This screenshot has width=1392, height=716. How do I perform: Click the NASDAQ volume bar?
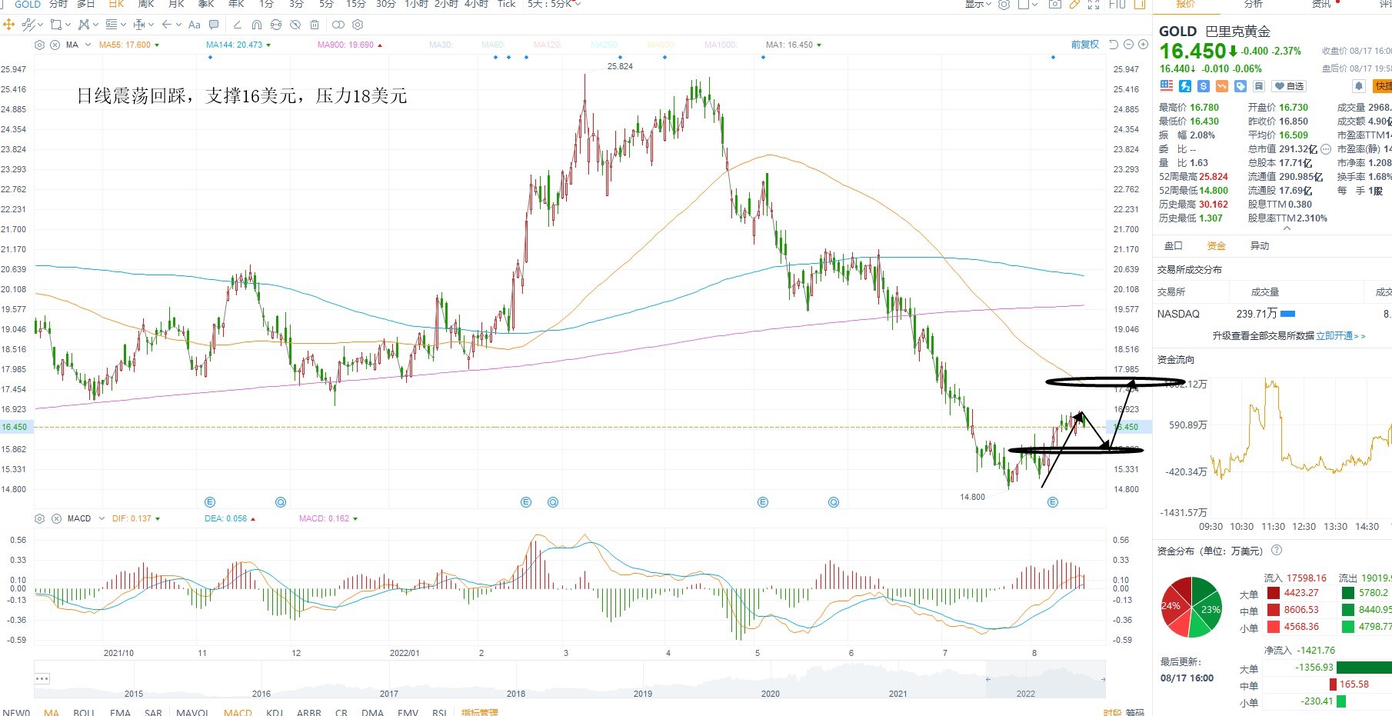click(x=1287, y=314)
